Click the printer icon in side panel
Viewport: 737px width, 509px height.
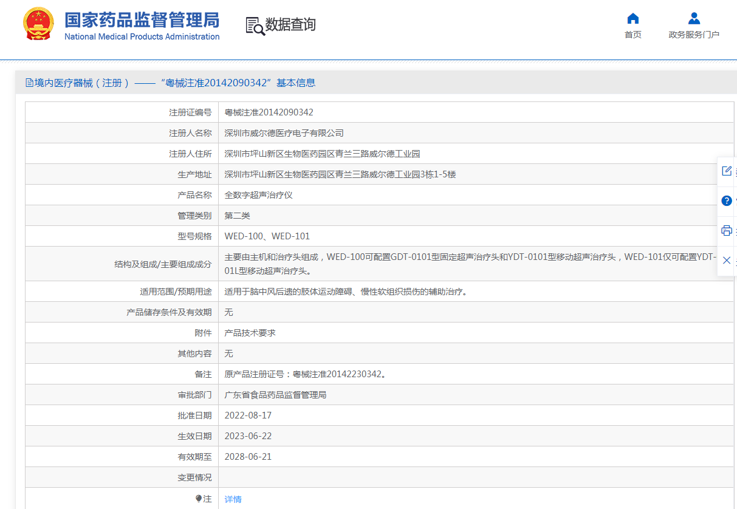727,230
